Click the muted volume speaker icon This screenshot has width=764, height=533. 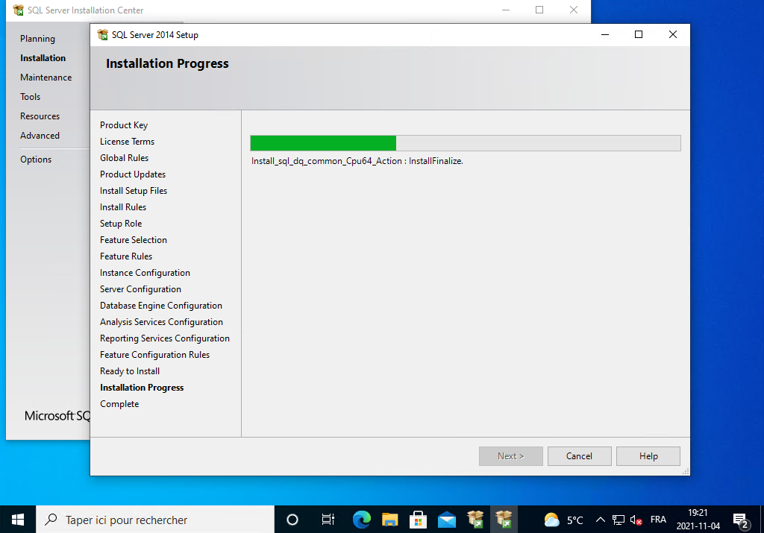pos(636,520)
